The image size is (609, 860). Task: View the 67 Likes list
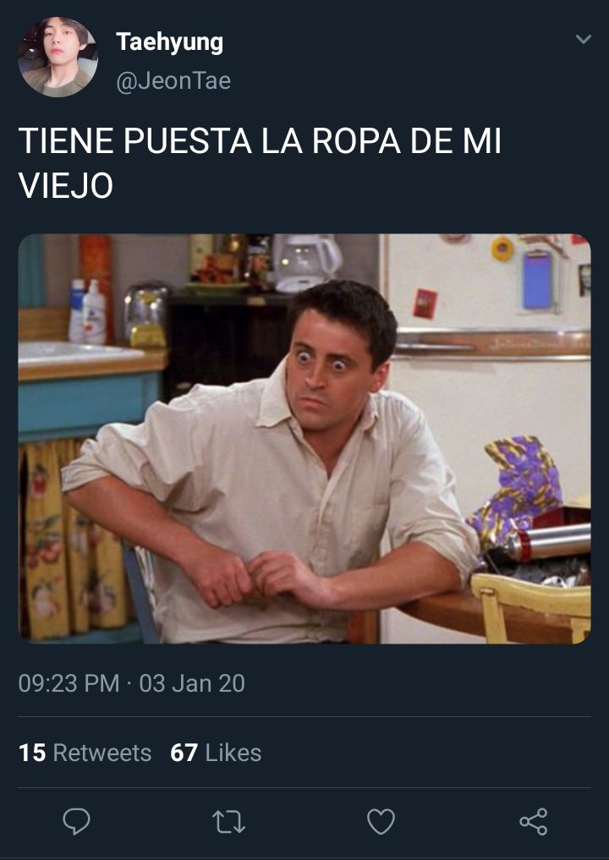[x=216, y=753]
